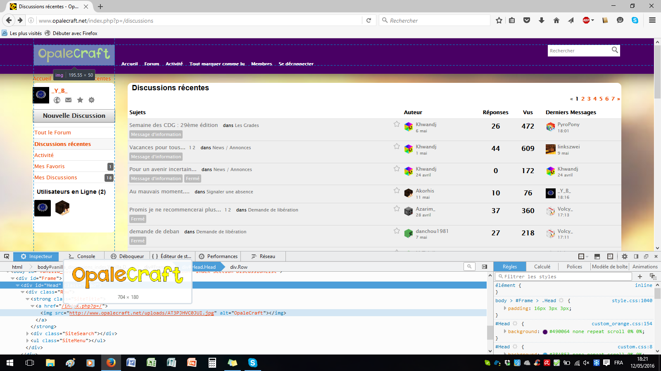The height and width of the screenshot is (371, 661).
Task: Open profile gear icon under _Y_B_
Action: click(92, 100)
